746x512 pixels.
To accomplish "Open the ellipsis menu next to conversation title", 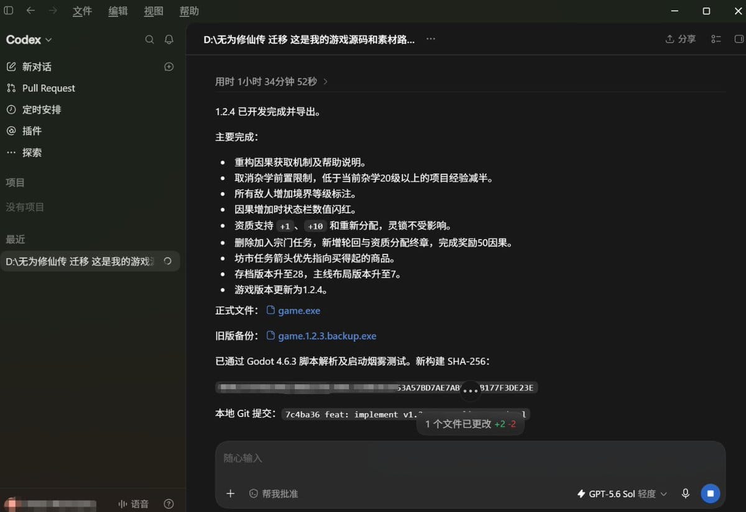I will coord(431,38).
